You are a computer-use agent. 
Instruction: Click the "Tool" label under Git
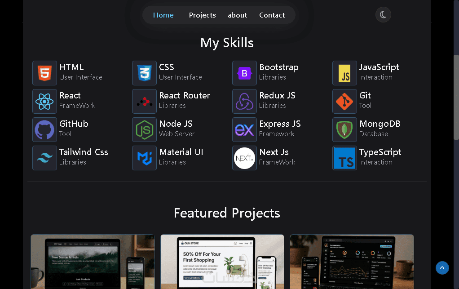click(365, 106)
